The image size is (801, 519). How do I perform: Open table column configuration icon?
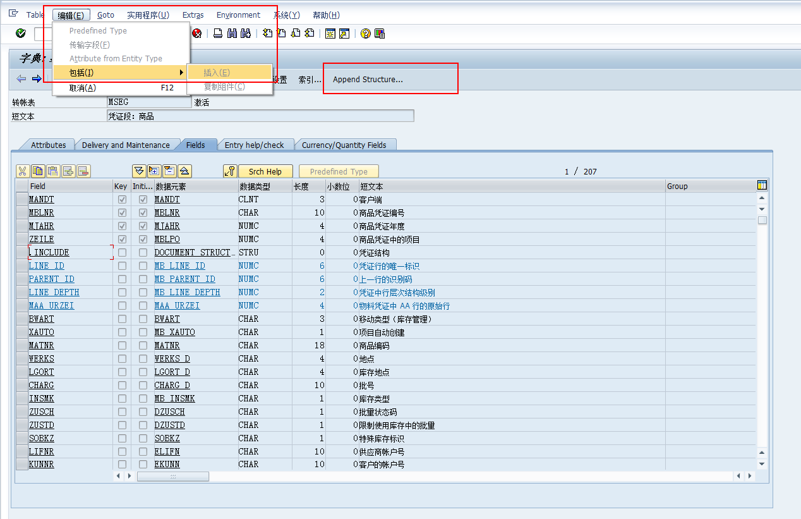(762, 185)
